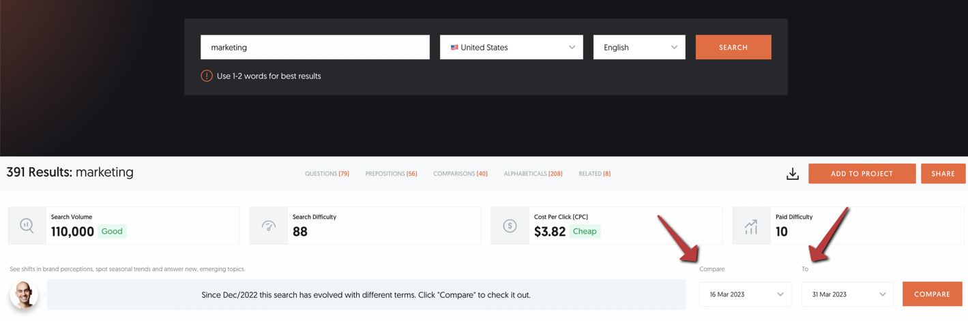The height and width of the screenshot is (321, 968).
Task: Open the United States country dropdown
Action: click(x=511, y=48)
